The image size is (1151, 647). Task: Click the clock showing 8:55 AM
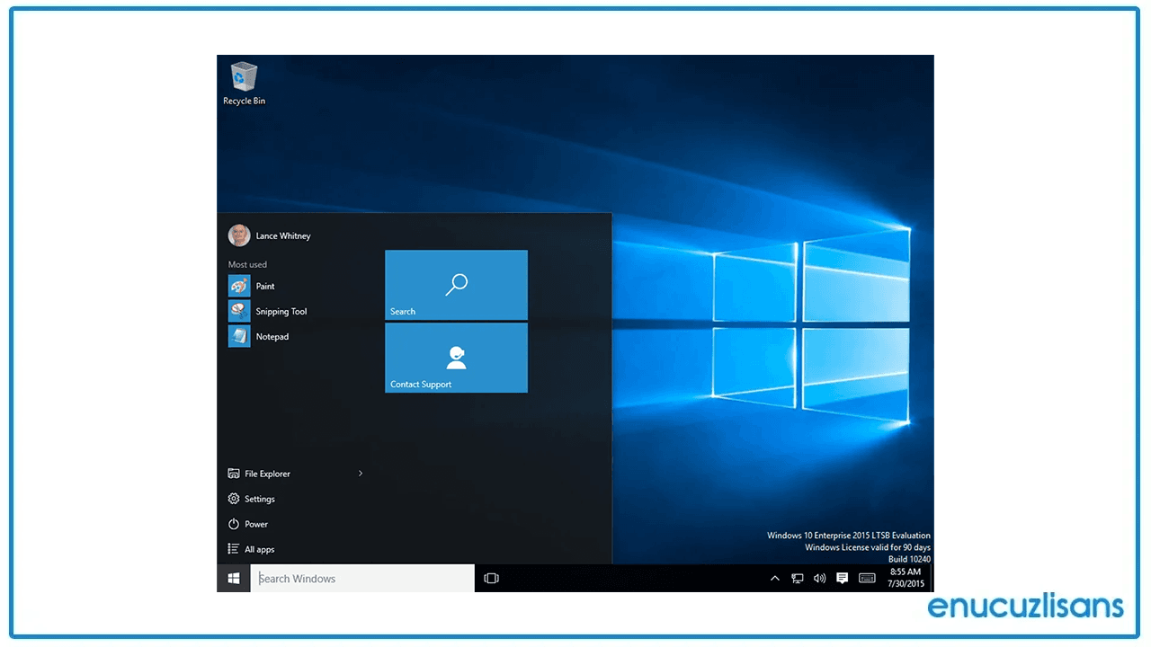click(x=906, y=577)
